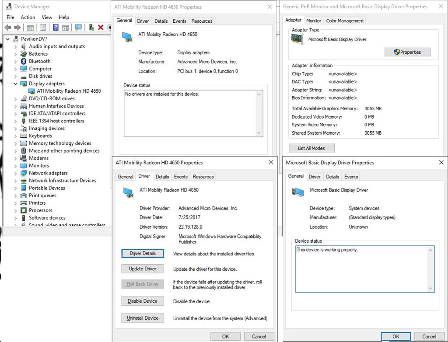Click OK in lower ATI Properties window
The width and height of the screenshot is (448, 342).
tap(225, 337)
